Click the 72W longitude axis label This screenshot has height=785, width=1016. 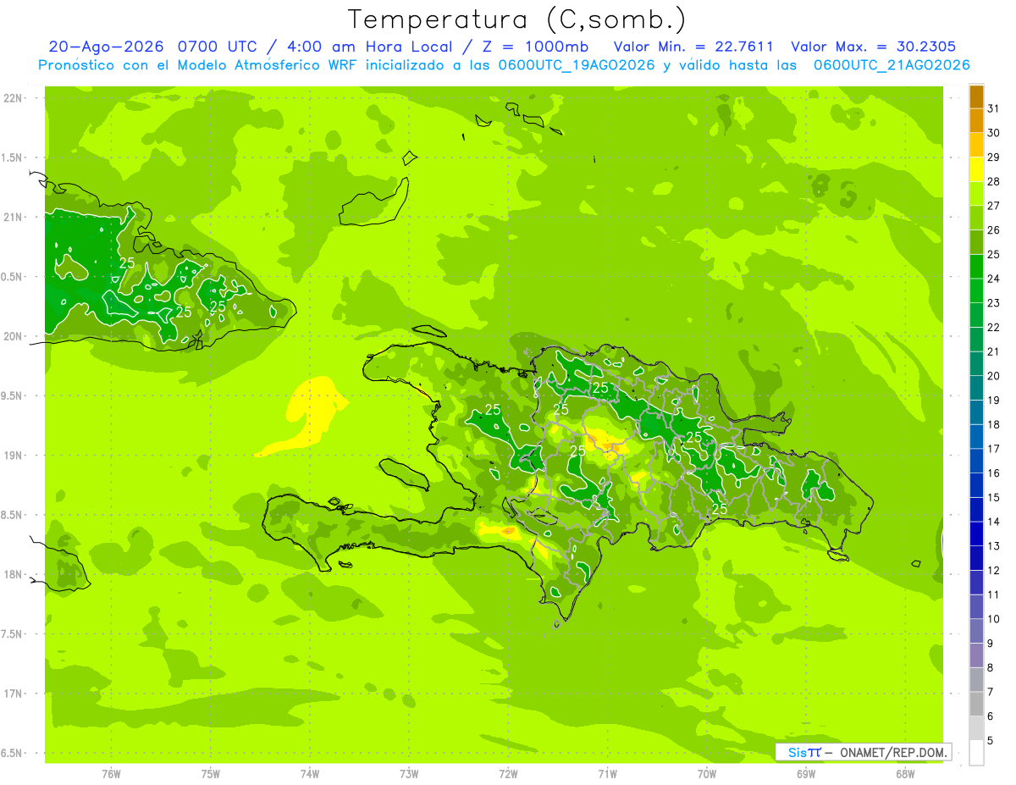(508, 774)
